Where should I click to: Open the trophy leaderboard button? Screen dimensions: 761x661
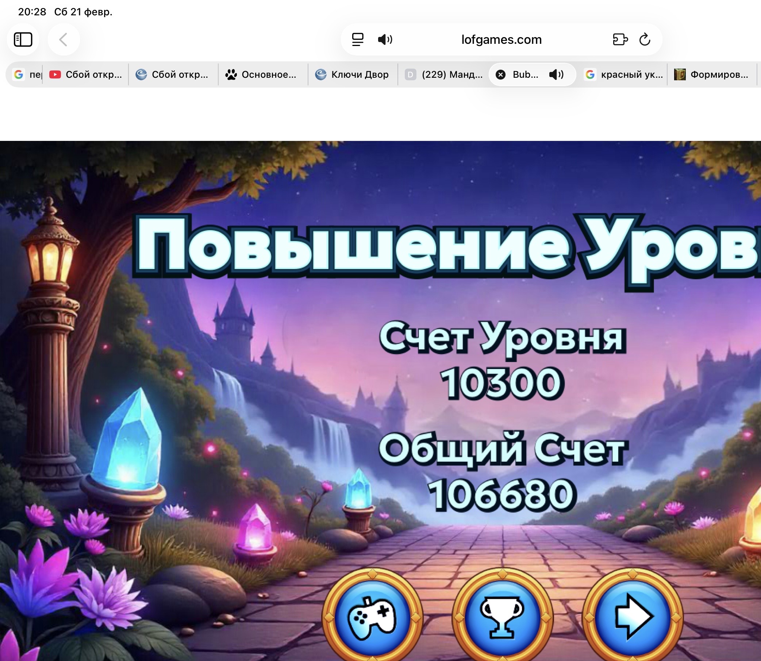tap(503, 618)
